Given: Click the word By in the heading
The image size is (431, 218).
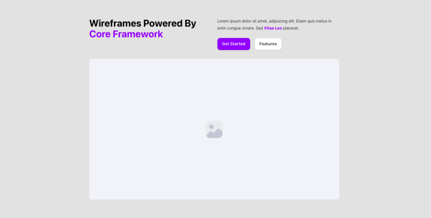Looking at the screenshot, I should 190,24.
